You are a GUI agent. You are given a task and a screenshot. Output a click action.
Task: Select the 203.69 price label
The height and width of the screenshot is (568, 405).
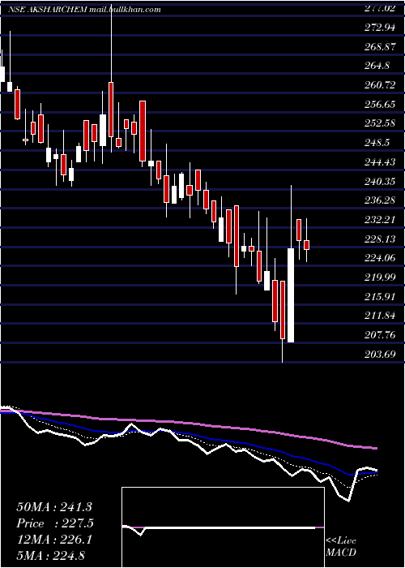380,354
